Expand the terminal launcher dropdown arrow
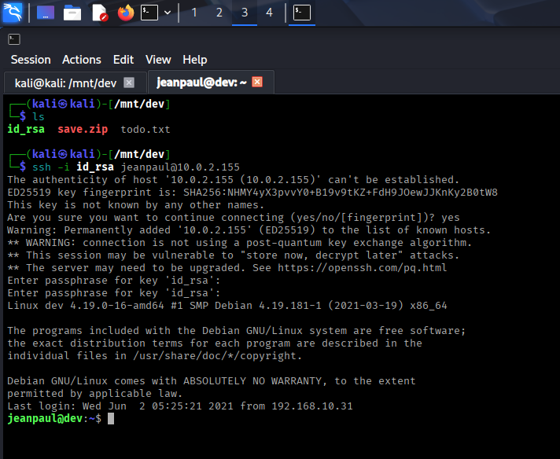 168,13
